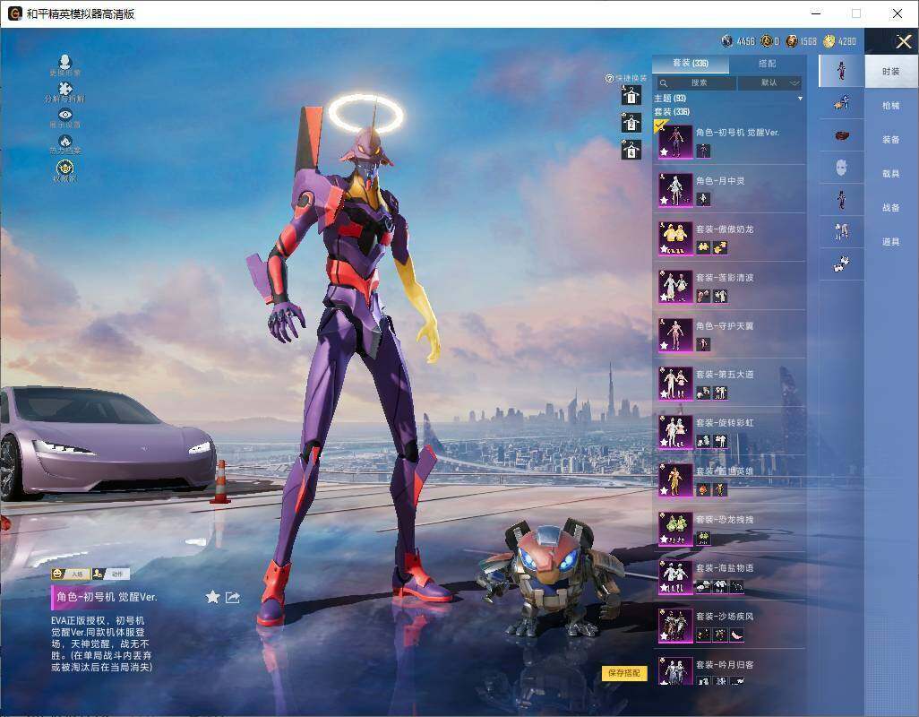Expand the 主题 (93) section arrow
The height and width of the screenshot is (717, 919).
pyautogui.click(x=800, y=99)
